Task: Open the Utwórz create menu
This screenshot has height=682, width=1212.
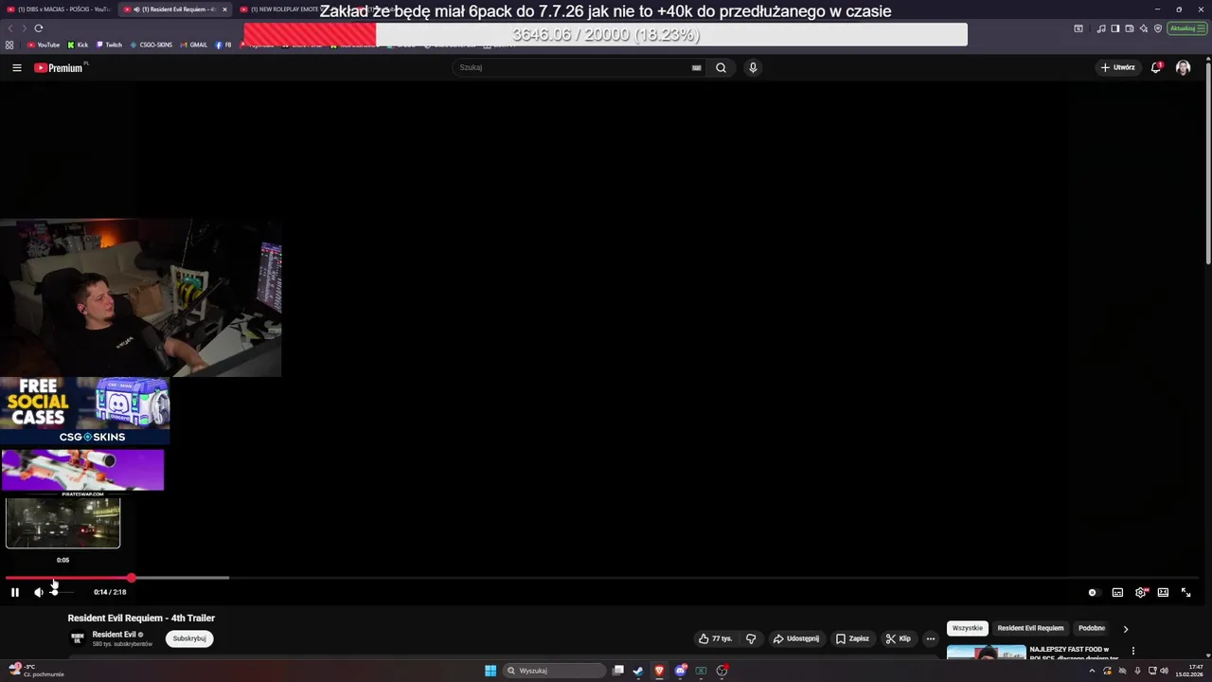Action: coord(1117,67)
